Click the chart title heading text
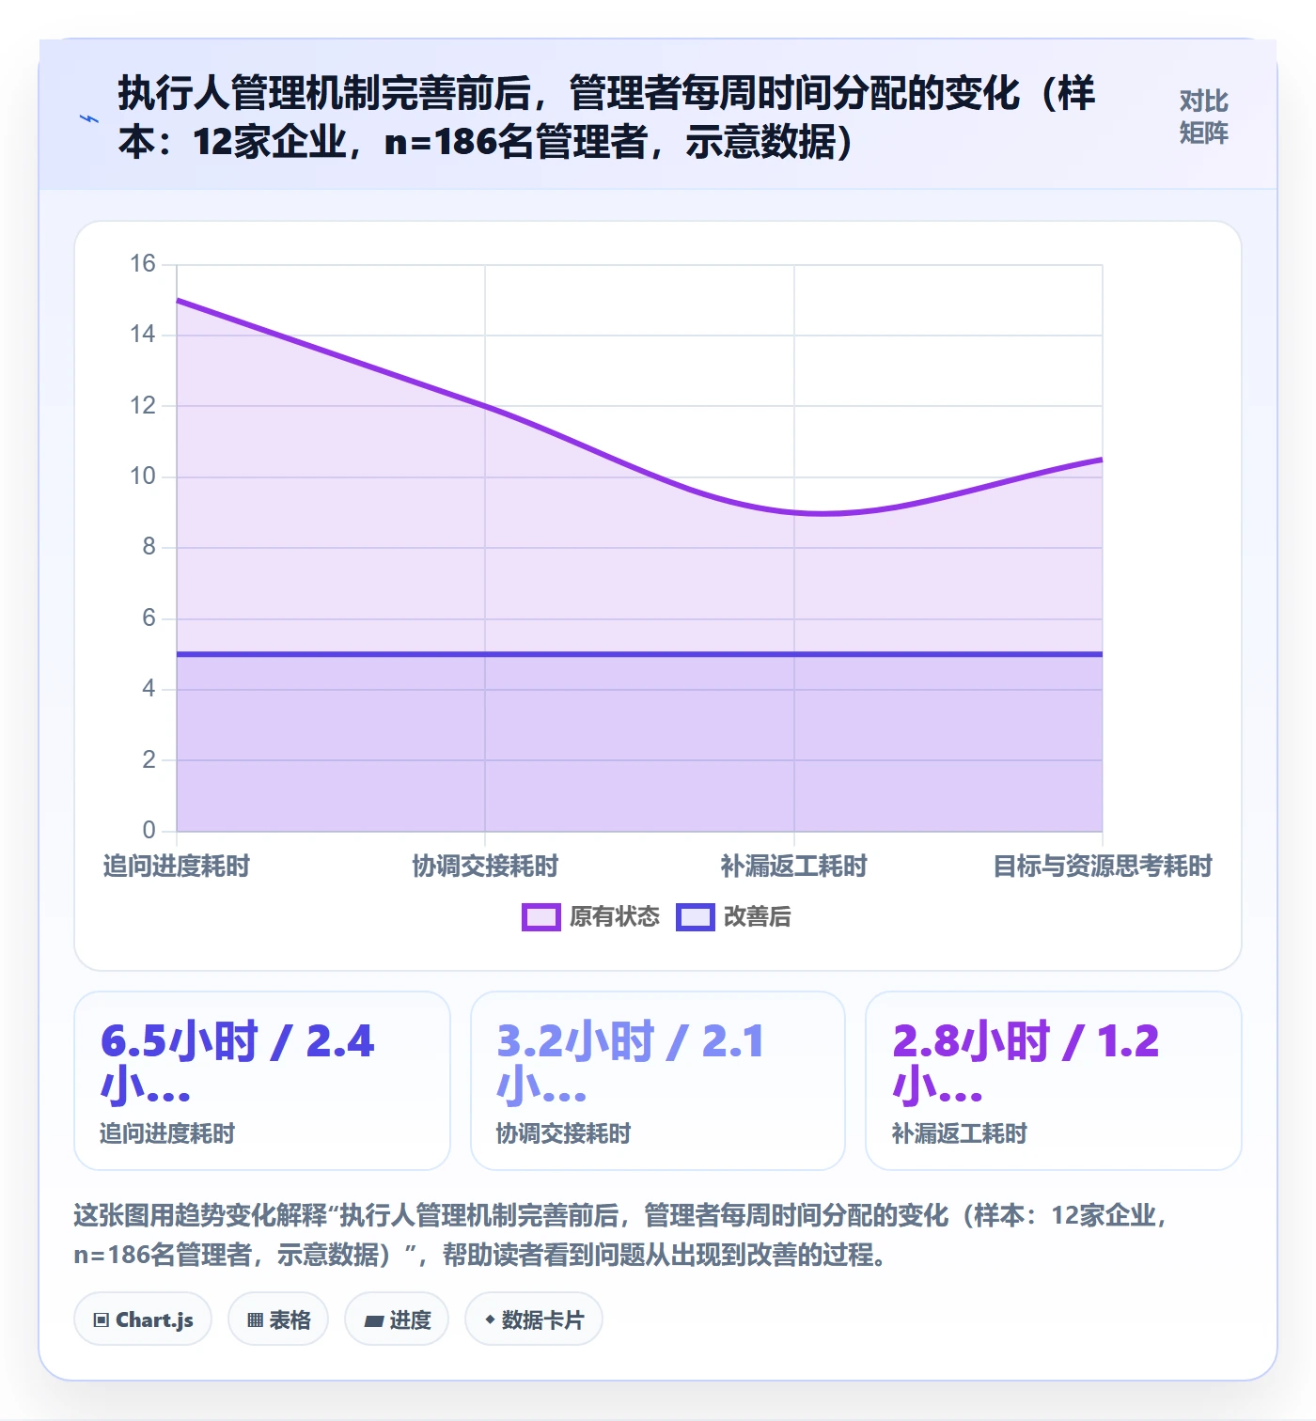This screenshot has height=1421, width=1316. [x=606, y=117]
